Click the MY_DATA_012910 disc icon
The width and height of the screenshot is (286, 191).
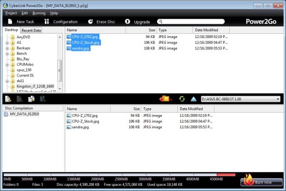[x=6, y=114]
